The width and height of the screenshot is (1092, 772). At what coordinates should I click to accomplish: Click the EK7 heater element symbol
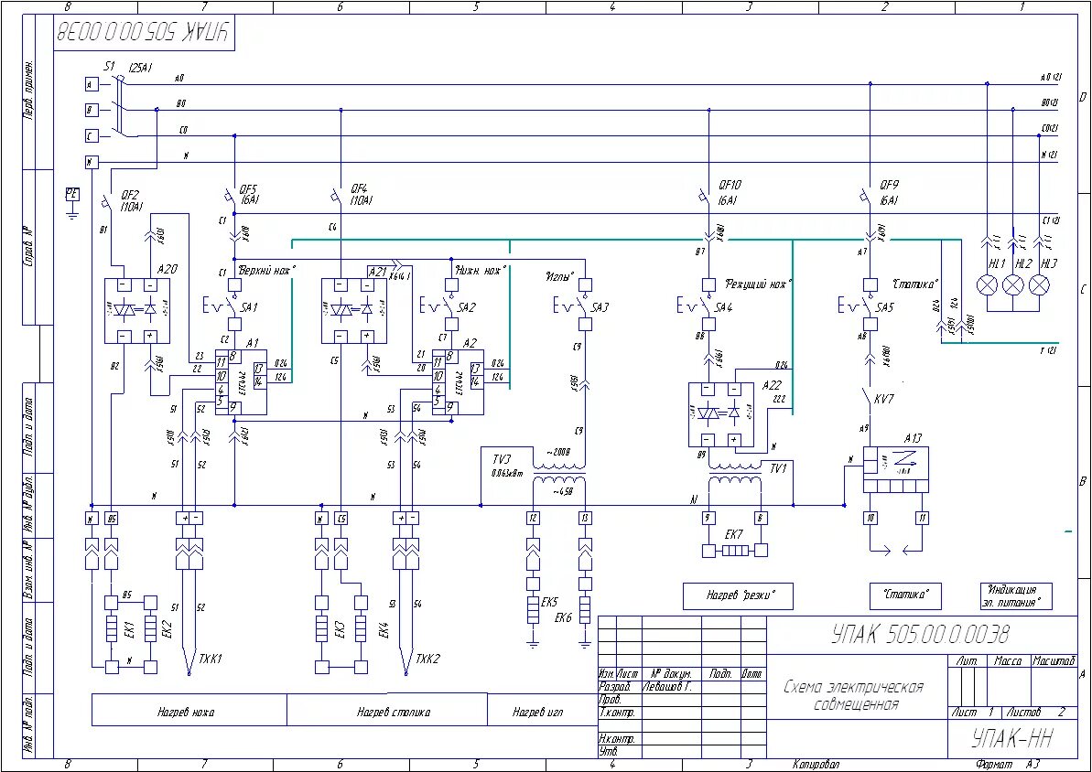coord(735,551)
